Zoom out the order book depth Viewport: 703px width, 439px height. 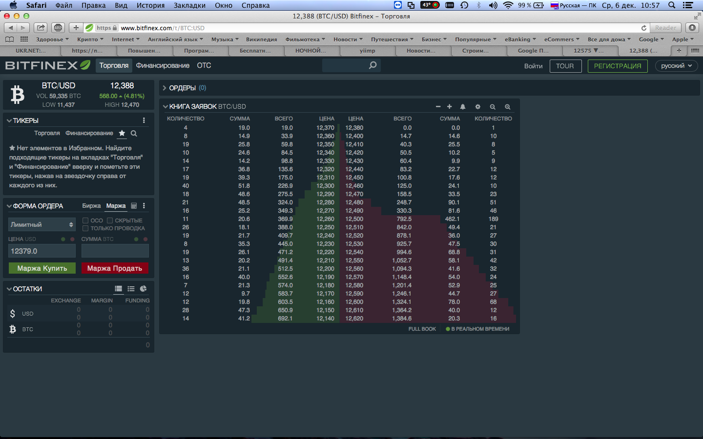point(493,107)
